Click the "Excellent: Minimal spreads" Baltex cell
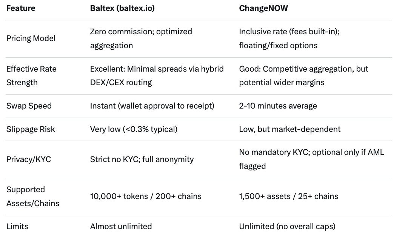The image size is (394, 245). [x=157, y=75]
